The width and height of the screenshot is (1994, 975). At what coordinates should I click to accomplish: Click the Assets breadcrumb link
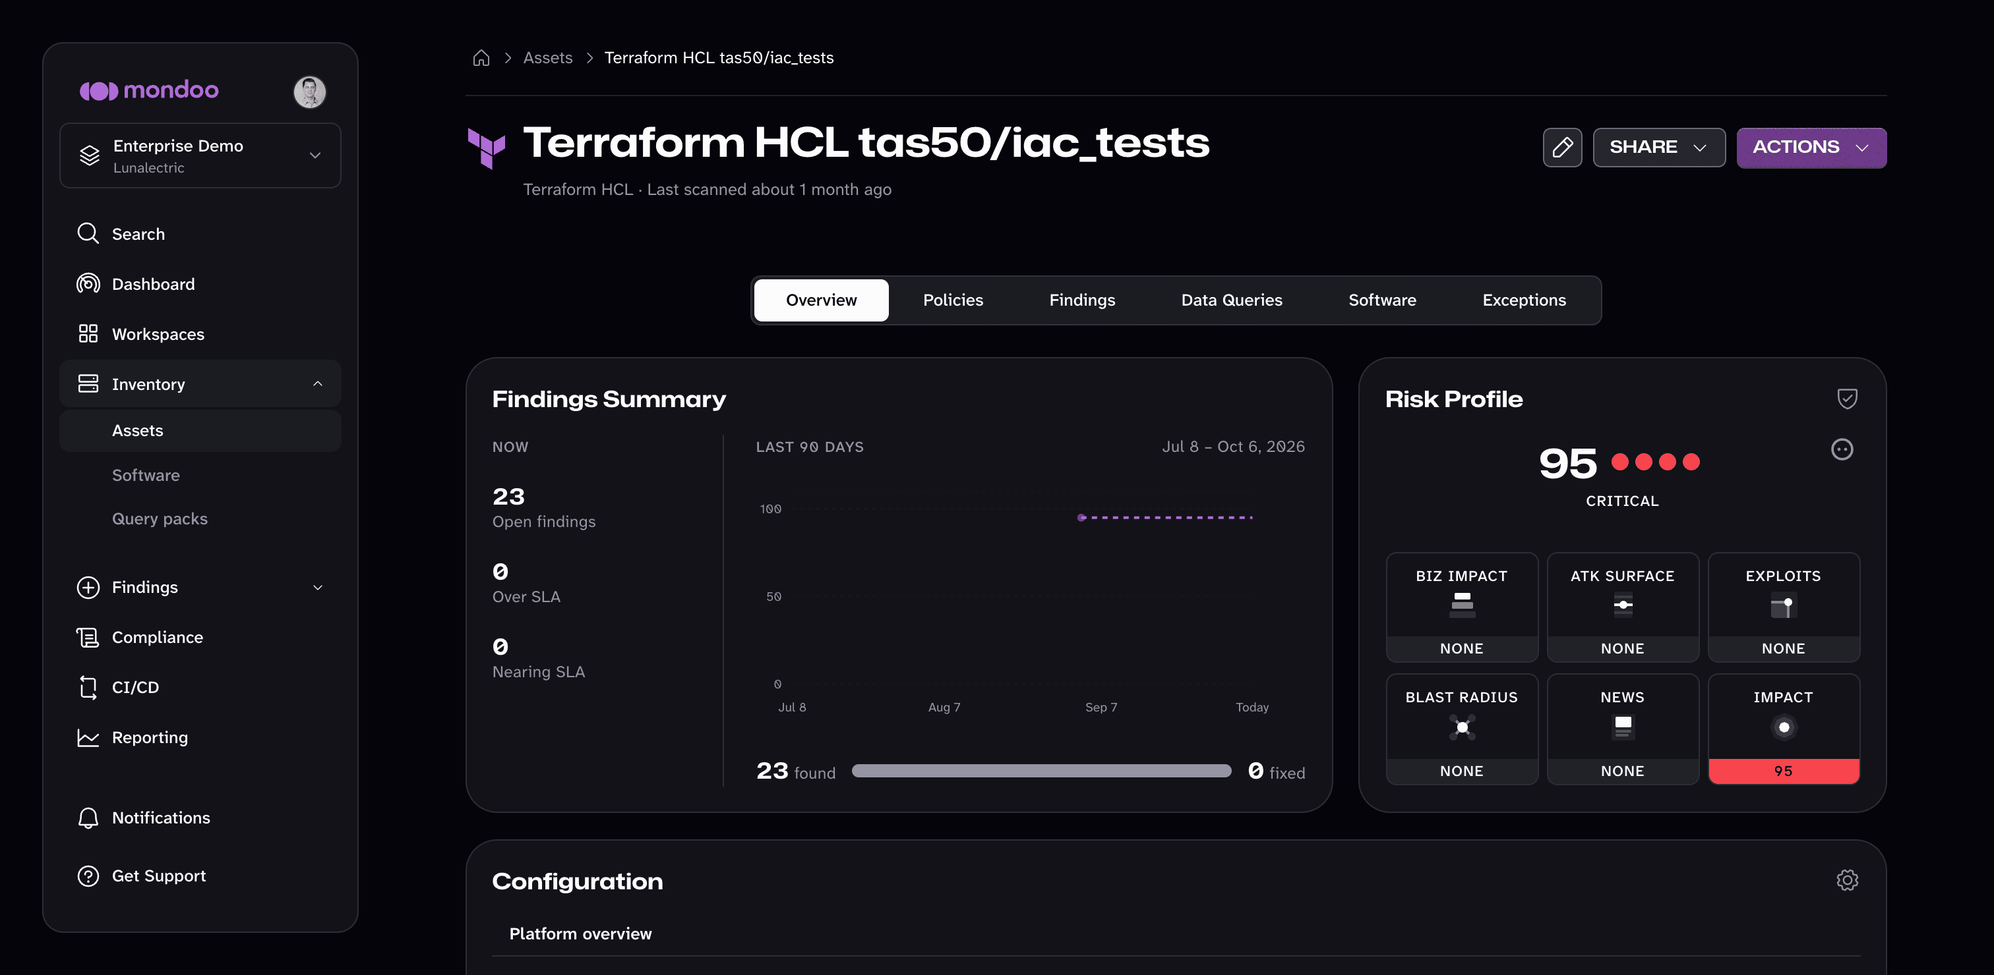click(548, 58)
